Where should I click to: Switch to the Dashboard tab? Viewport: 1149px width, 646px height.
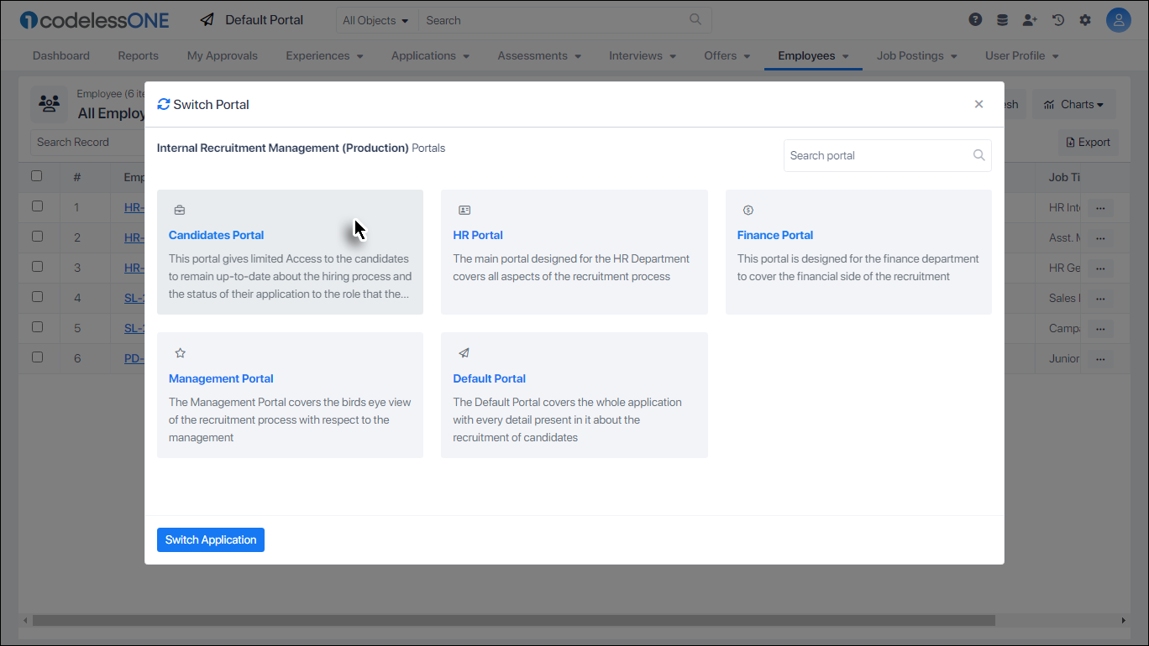click(60, 55)
